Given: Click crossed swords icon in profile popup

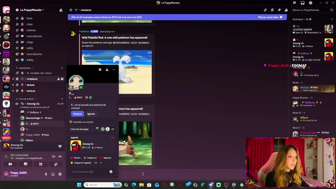Looking at the screenshot, I should (x=100, y=70).
